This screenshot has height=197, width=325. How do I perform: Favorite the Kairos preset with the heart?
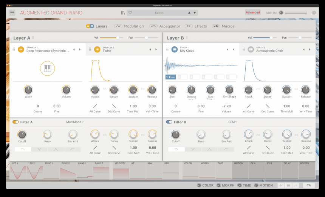tap(130, 12)
